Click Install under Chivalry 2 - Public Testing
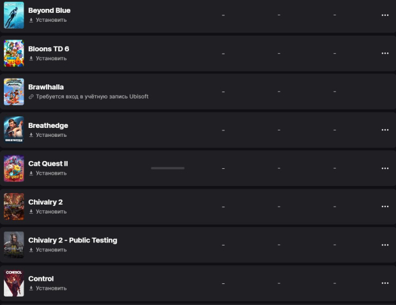Image resolution: width=396 pixels, height=305 pixels. 48,250
